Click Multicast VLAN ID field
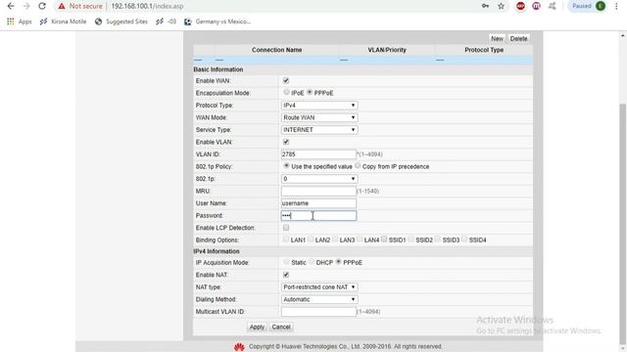This screenshot has width=627, height=352. click(318, 312)
